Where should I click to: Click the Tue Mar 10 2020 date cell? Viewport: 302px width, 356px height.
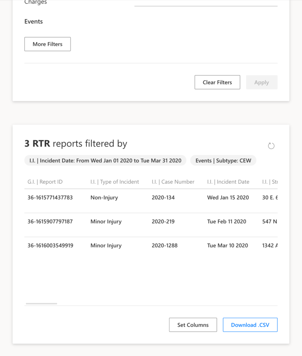(x=228, y=245)
